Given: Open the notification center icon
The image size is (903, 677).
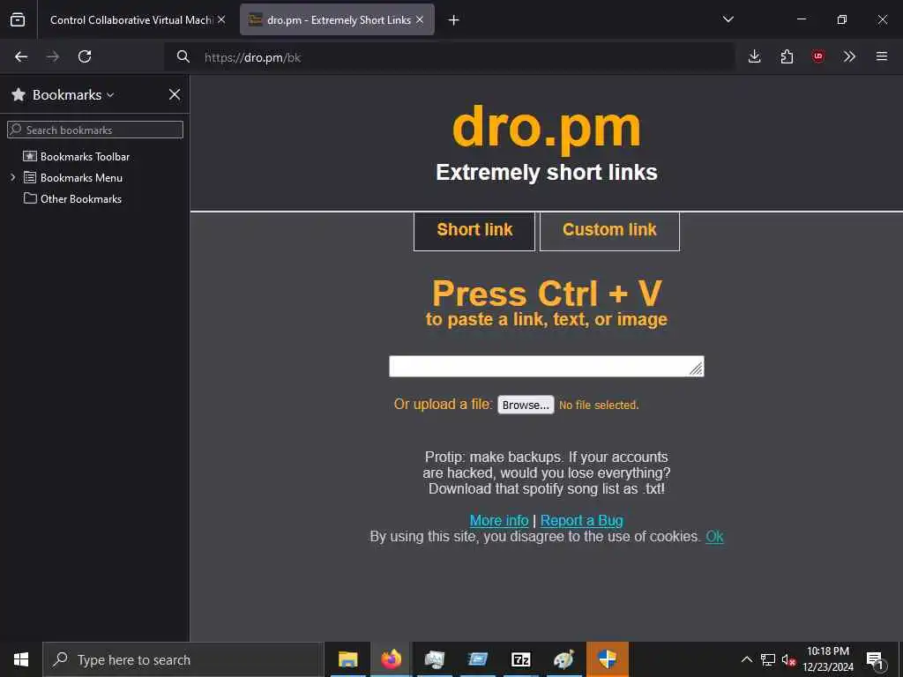Looking at the screenshot, I should point(875,660).
